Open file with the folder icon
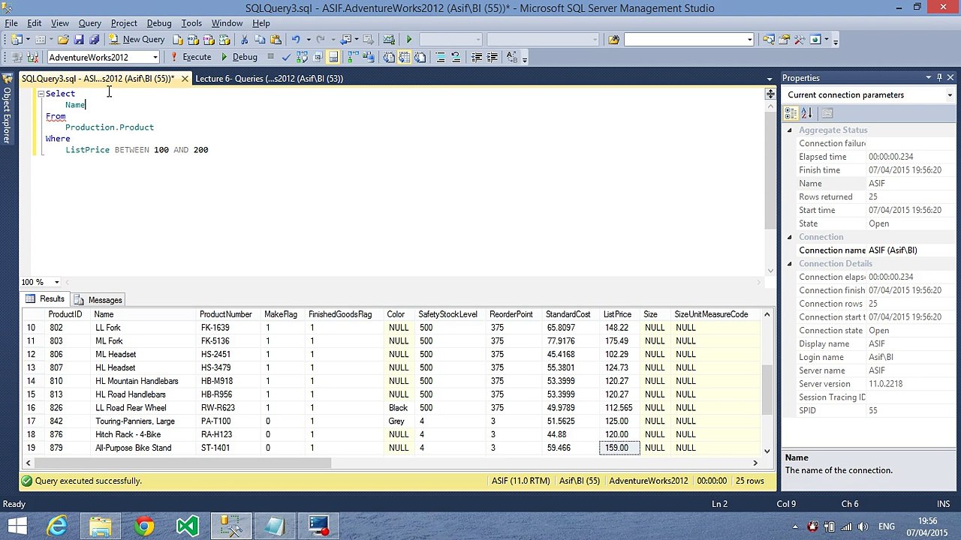 point(63,39)
